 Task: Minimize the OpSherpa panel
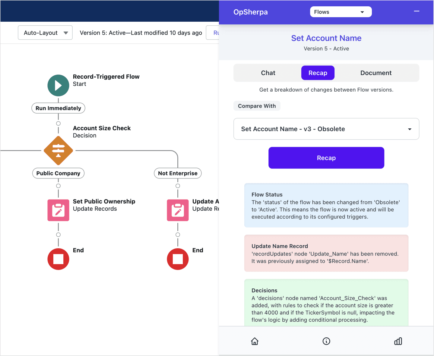coord(417,11)
